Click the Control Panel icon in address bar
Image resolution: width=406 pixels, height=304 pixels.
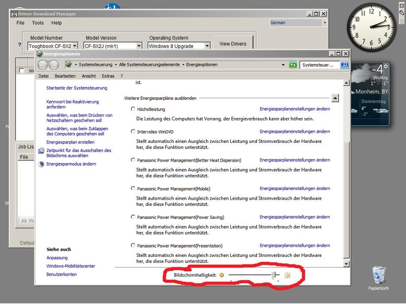click(x=69, y=64)
